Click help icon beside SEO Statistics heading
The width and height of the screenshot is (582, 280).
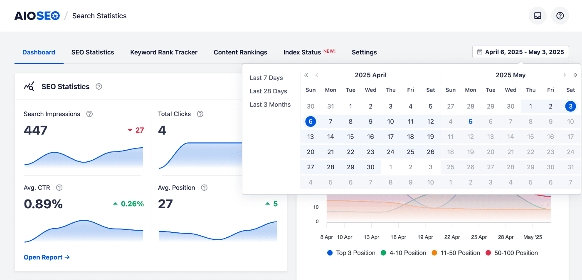99,87
